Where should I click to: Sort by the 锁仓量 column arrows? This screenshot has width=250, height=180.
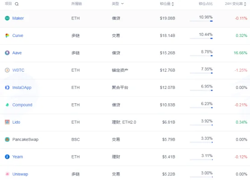click(x=173, y=4)
